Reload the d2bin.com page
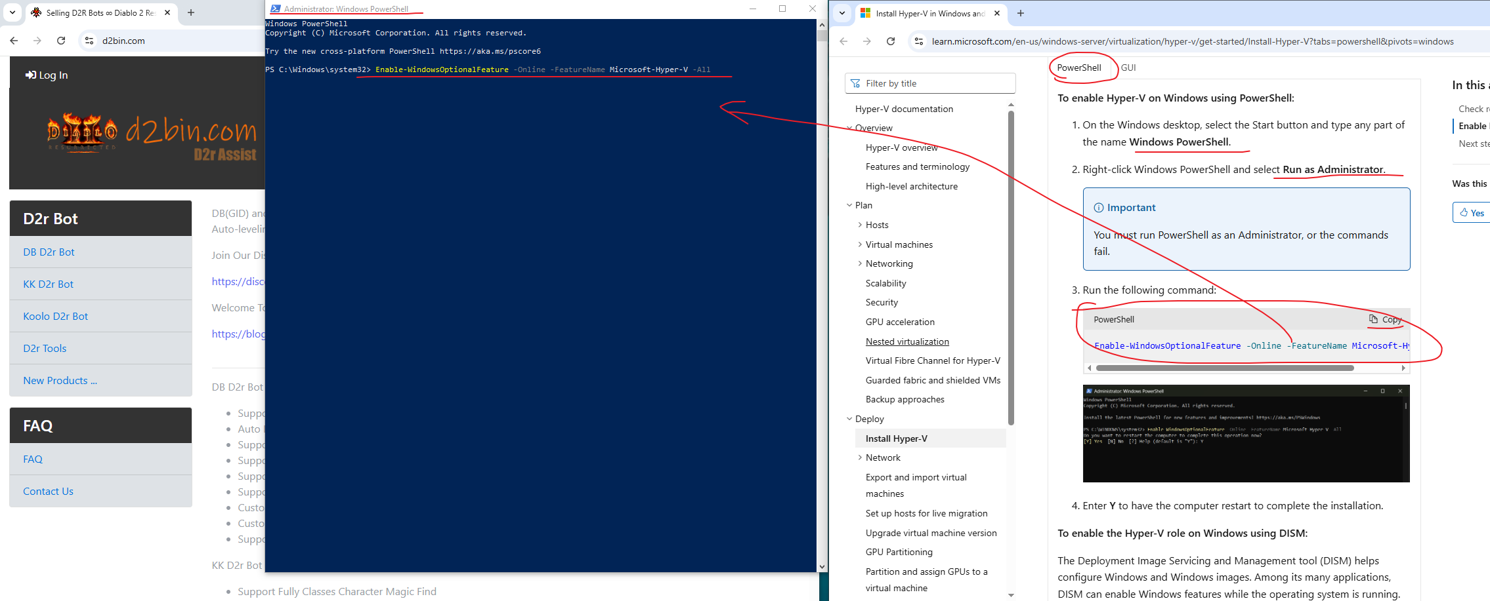Viewport: 1490px width, 601px height. [x=61, y=41]
